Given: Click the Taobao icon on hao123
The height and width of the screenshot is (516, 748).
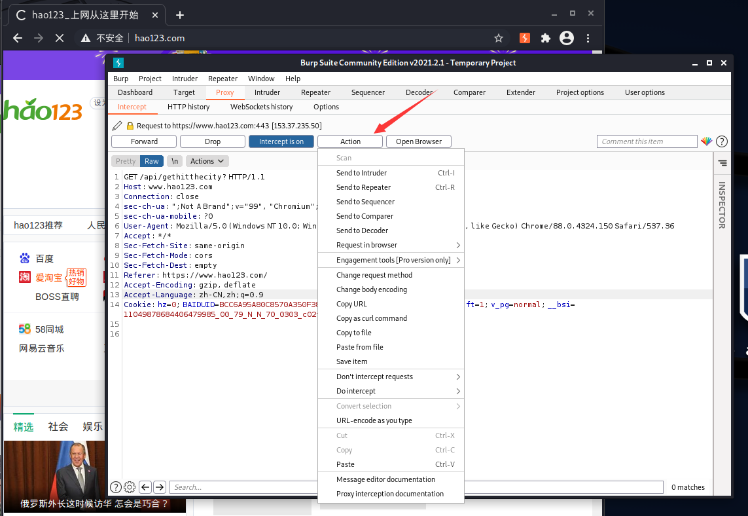Looking at the screenshot, I should 25,277.
